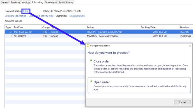Click the Change Financial Status dialog icon
Image resolution: width=193 pixels, height=108 pixels.
pyautogui.click(x=88, y=46)
